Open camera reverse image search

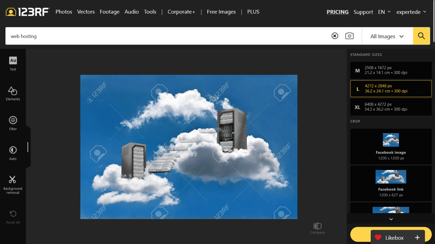[349, 36]
